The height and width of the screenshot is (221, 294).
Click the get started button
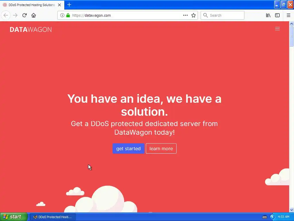click(x=128, y=148)
